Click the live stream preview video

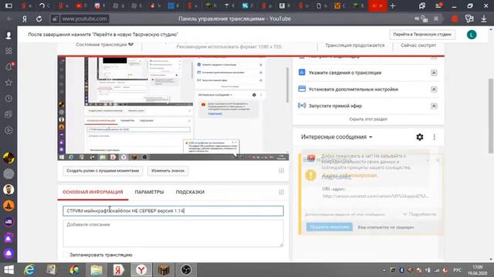click(173, 108)
